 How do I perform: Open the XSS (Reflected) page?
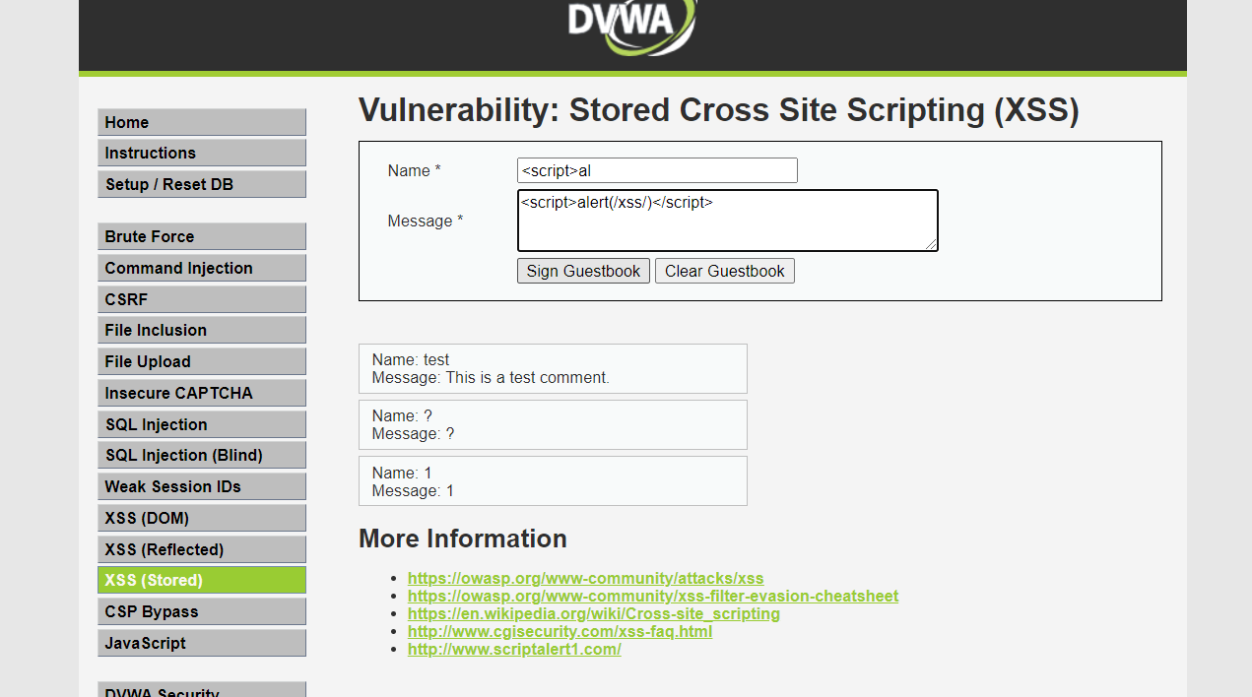click(202, 549)
